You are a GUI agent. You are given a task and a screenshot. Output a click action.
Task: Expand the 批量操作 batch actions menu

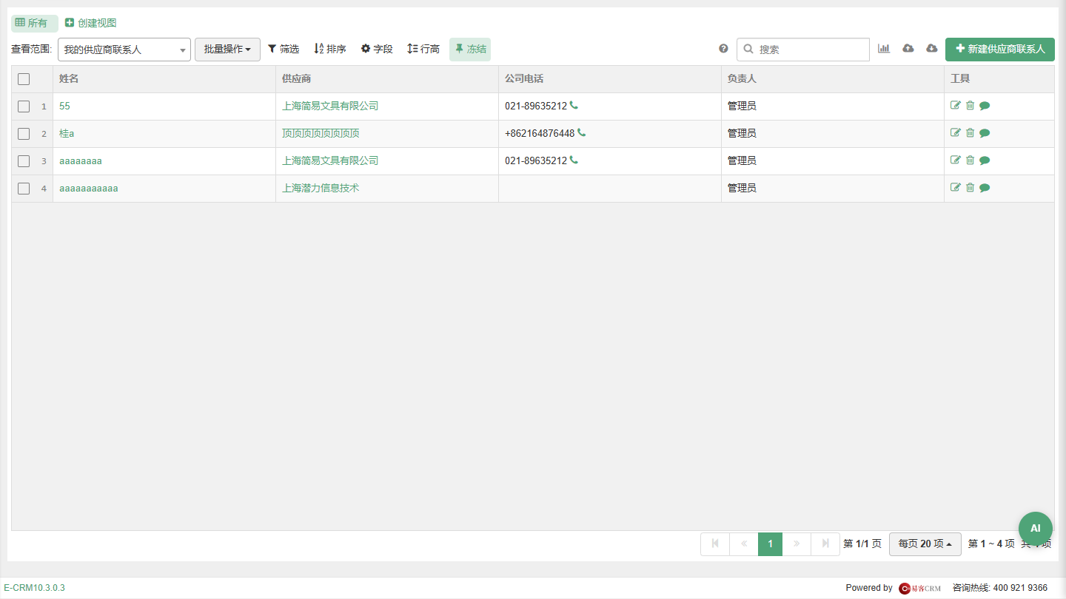point(227,50)
